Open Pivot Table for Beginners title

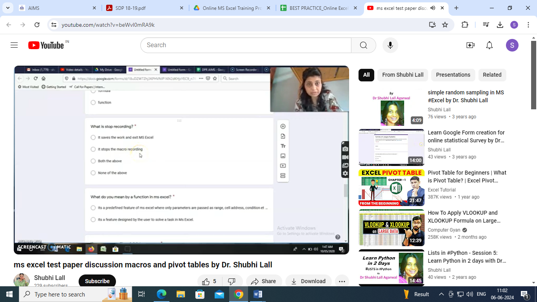click(467, 177)
